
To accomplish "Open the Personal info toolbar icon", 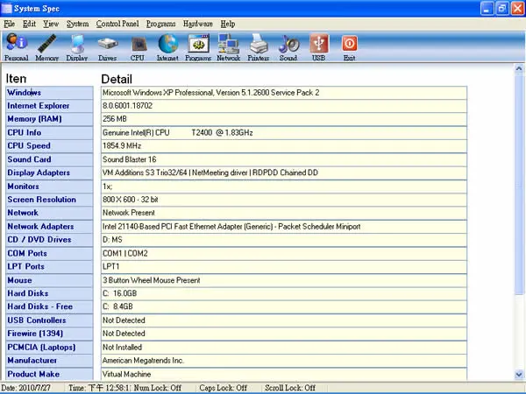I will [x=16, y=47].
